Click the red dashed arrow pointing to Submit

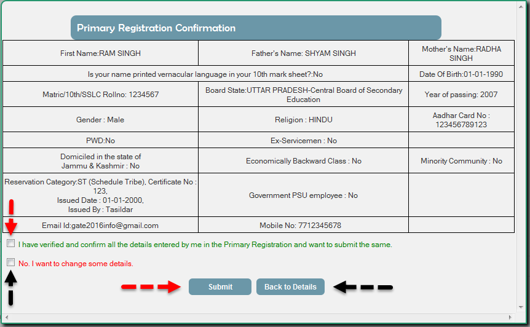point(151,287)
